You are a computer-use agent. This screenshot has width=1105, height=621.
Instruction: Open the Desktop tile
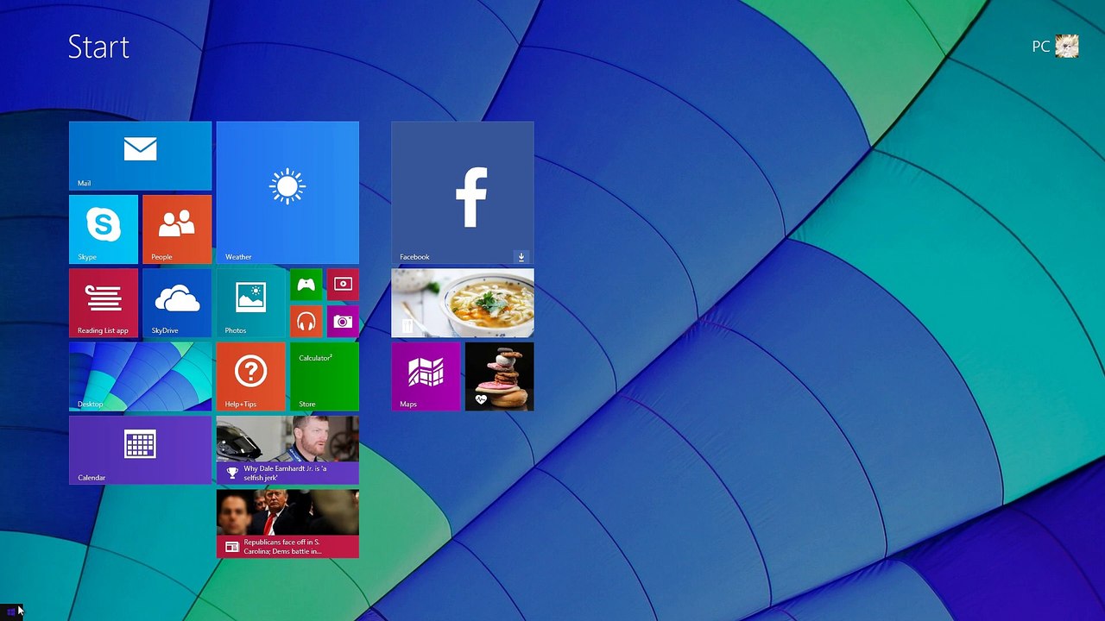click(140, 377)
